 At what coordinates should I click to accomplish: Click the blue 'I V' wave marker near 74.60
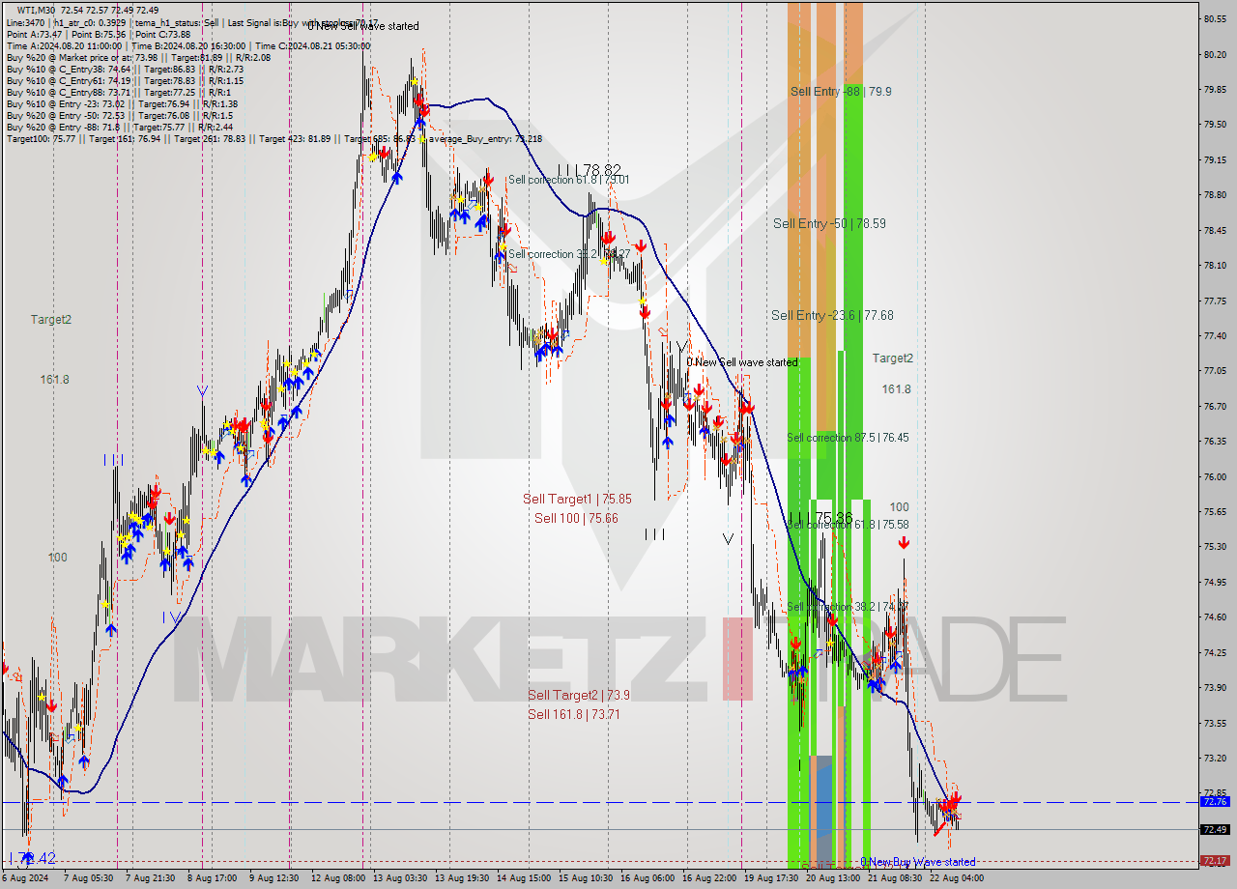173,617
